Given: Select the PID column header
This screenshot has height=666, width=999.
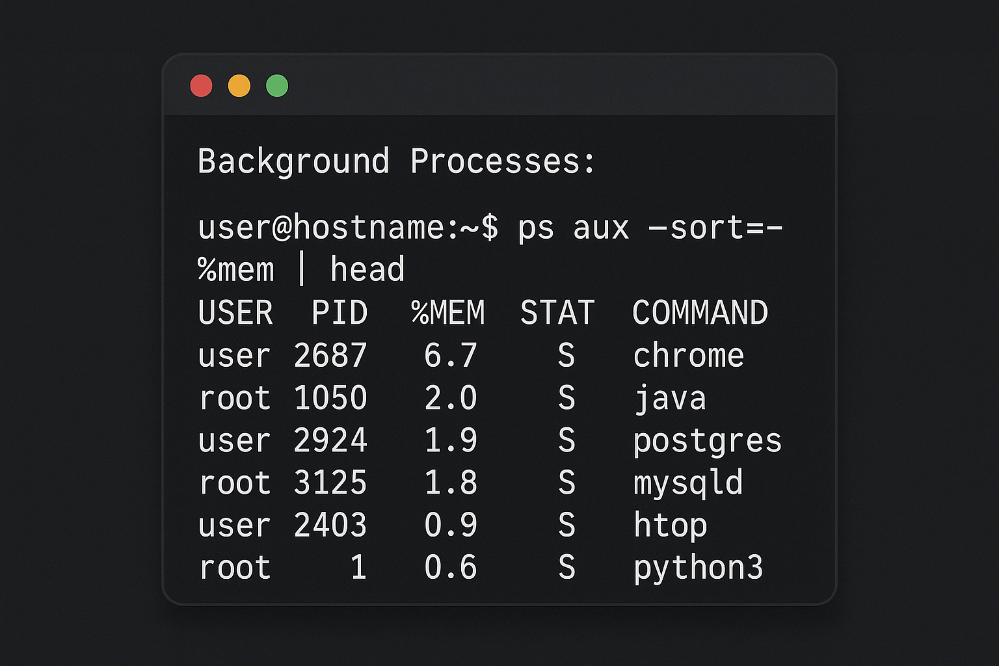Looking at the screenshot, I should coord(339,313).
